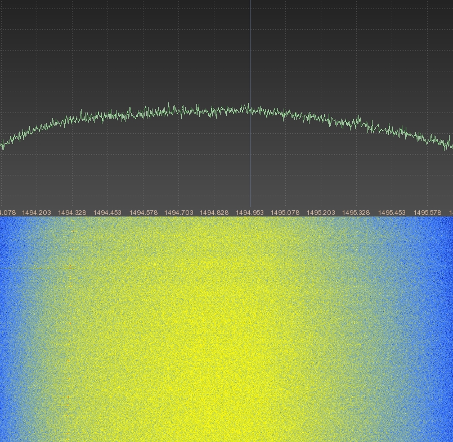Tune to 1494.328 on the frequency axis
The width and height of the screenshot is (453, 442).
point(72,213)
